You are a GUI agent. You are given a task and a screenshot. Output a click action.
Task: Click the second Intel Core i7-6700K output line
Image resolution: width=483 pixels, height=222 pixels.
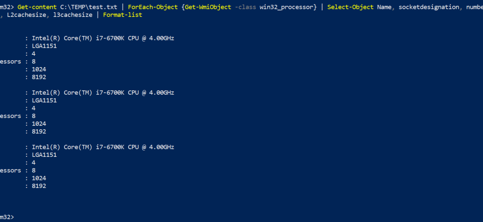[103, 93]
